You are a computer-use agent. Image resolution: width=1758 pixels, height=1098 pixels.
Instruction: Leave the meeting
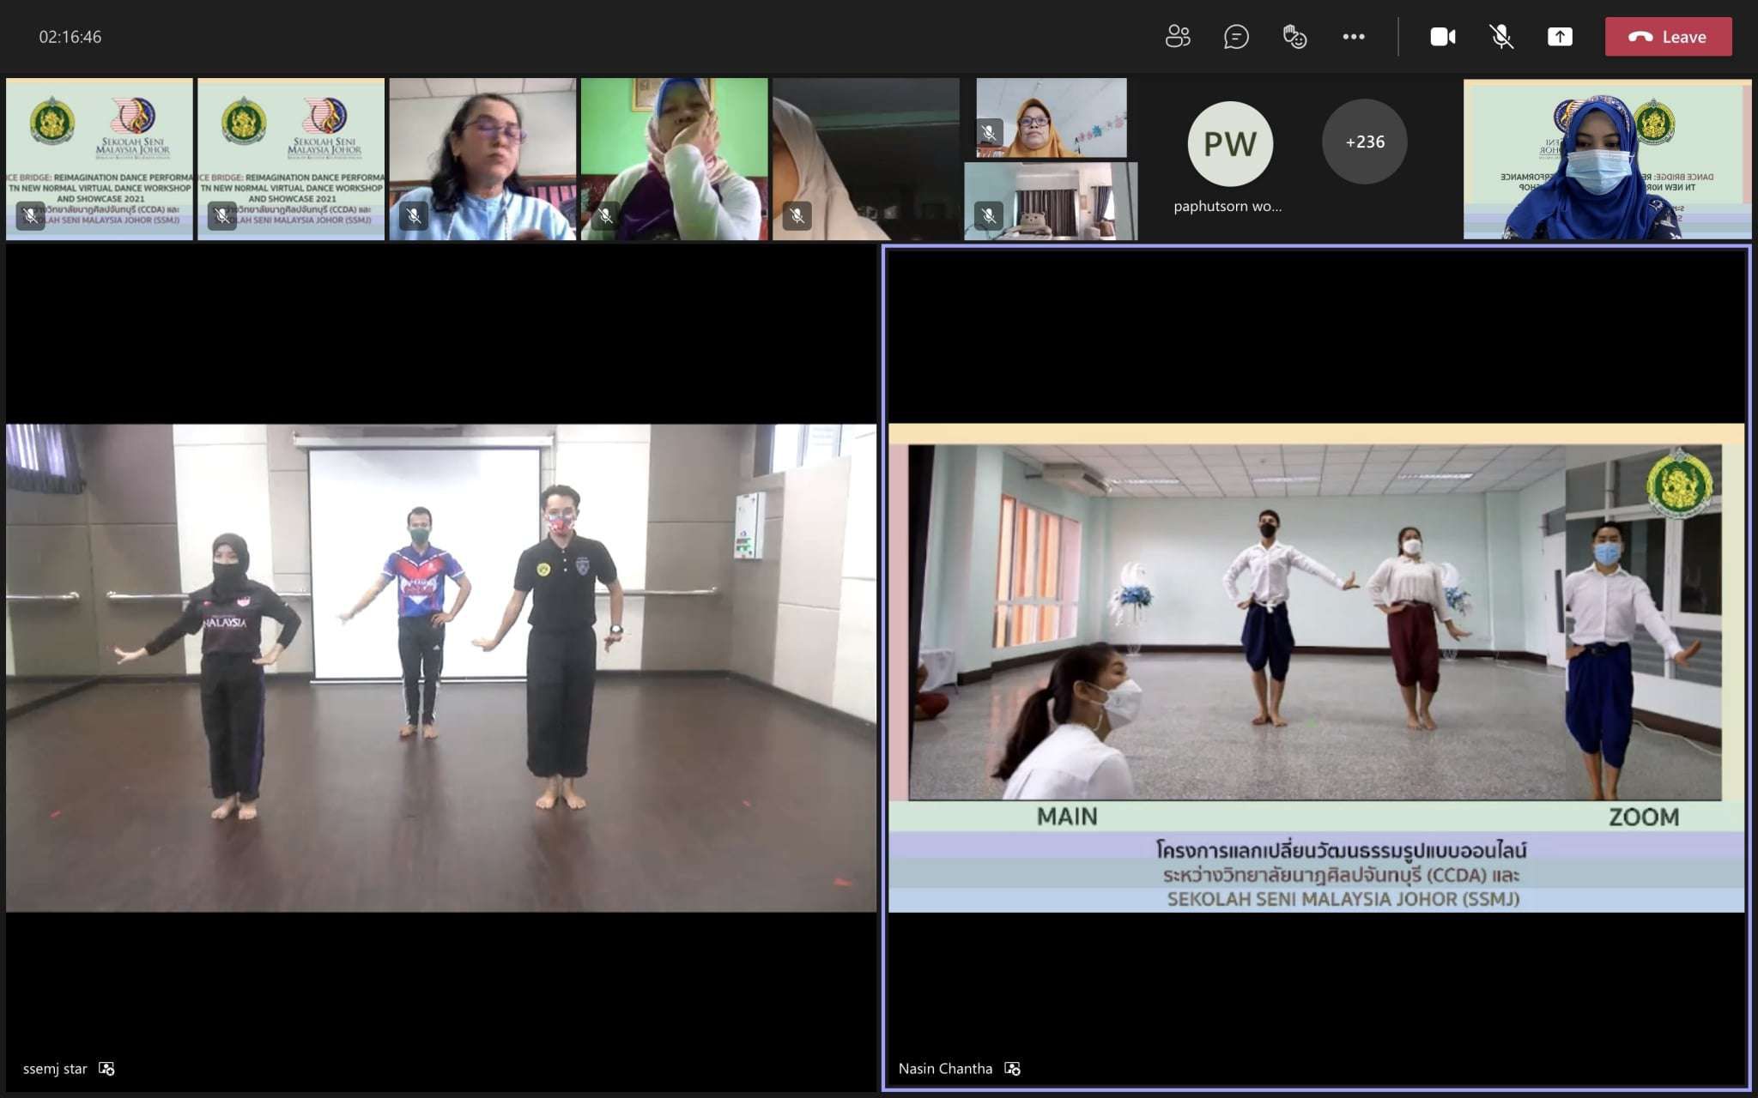1668,37
